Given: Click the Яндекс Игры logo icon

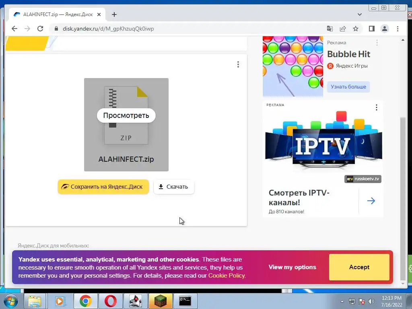Looking at the screenshot, I should pos(330,66).
